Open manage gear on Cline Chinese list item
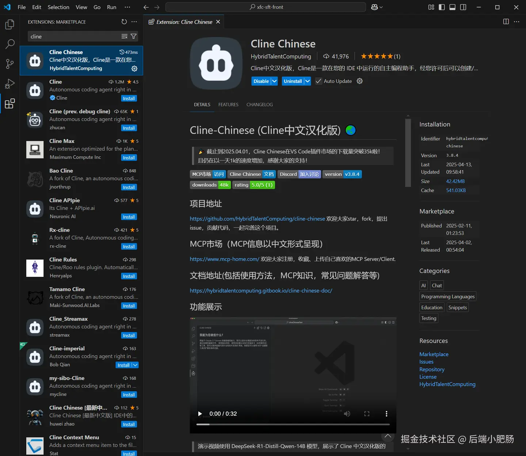The image size is (526, 456). click(x=134, y=69)
